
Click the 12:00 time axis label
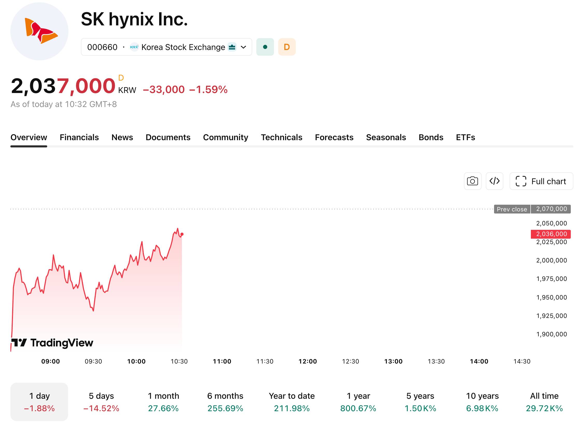click(x=308, y=361)
